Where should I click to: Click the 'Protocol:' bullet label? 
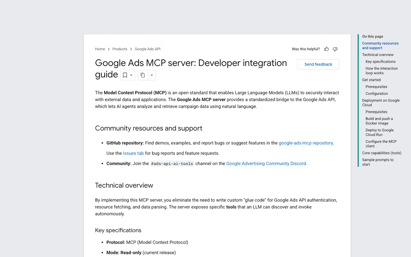[x=116, y=242]
